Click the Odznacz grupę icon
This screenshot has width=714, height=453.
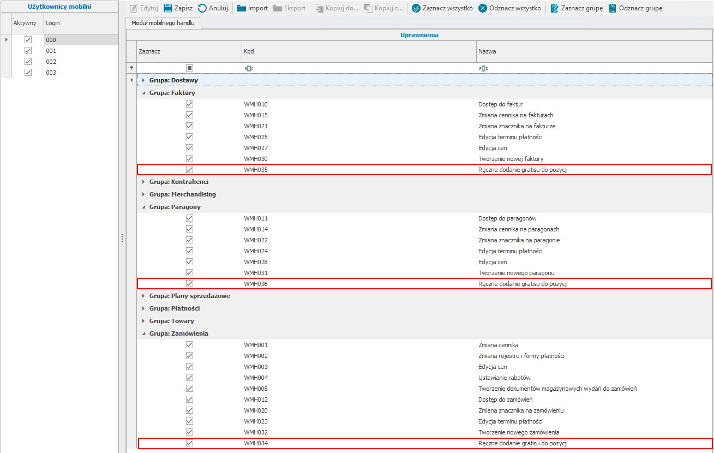click(613, 8)
